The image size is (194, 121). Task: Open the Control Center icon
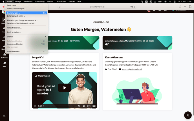pos(175,2)
